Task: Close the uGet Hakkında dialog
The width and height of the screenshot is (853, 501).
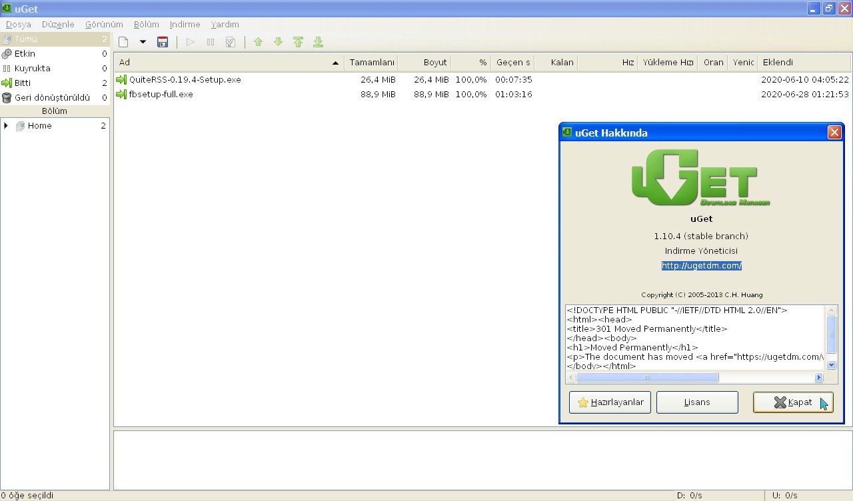Action: coord(834,133)
